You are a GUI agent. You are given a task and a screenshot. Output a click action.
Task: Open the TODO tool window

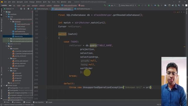6,102
